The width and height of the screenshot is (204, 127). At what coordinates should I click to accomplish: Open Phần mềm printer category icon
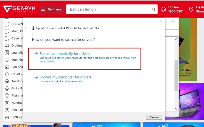(x=7, y=96)
